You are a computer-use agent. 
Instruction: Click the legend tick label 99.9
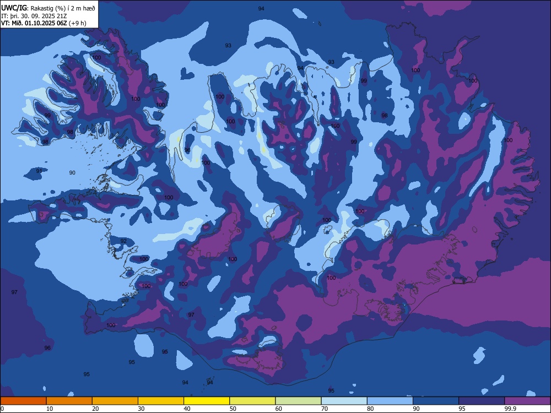pos(510,409)
